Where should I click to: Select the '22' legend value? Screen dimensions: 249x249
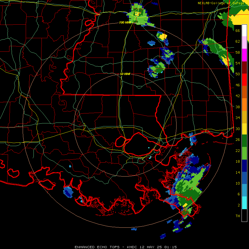(x=238, y=151)
